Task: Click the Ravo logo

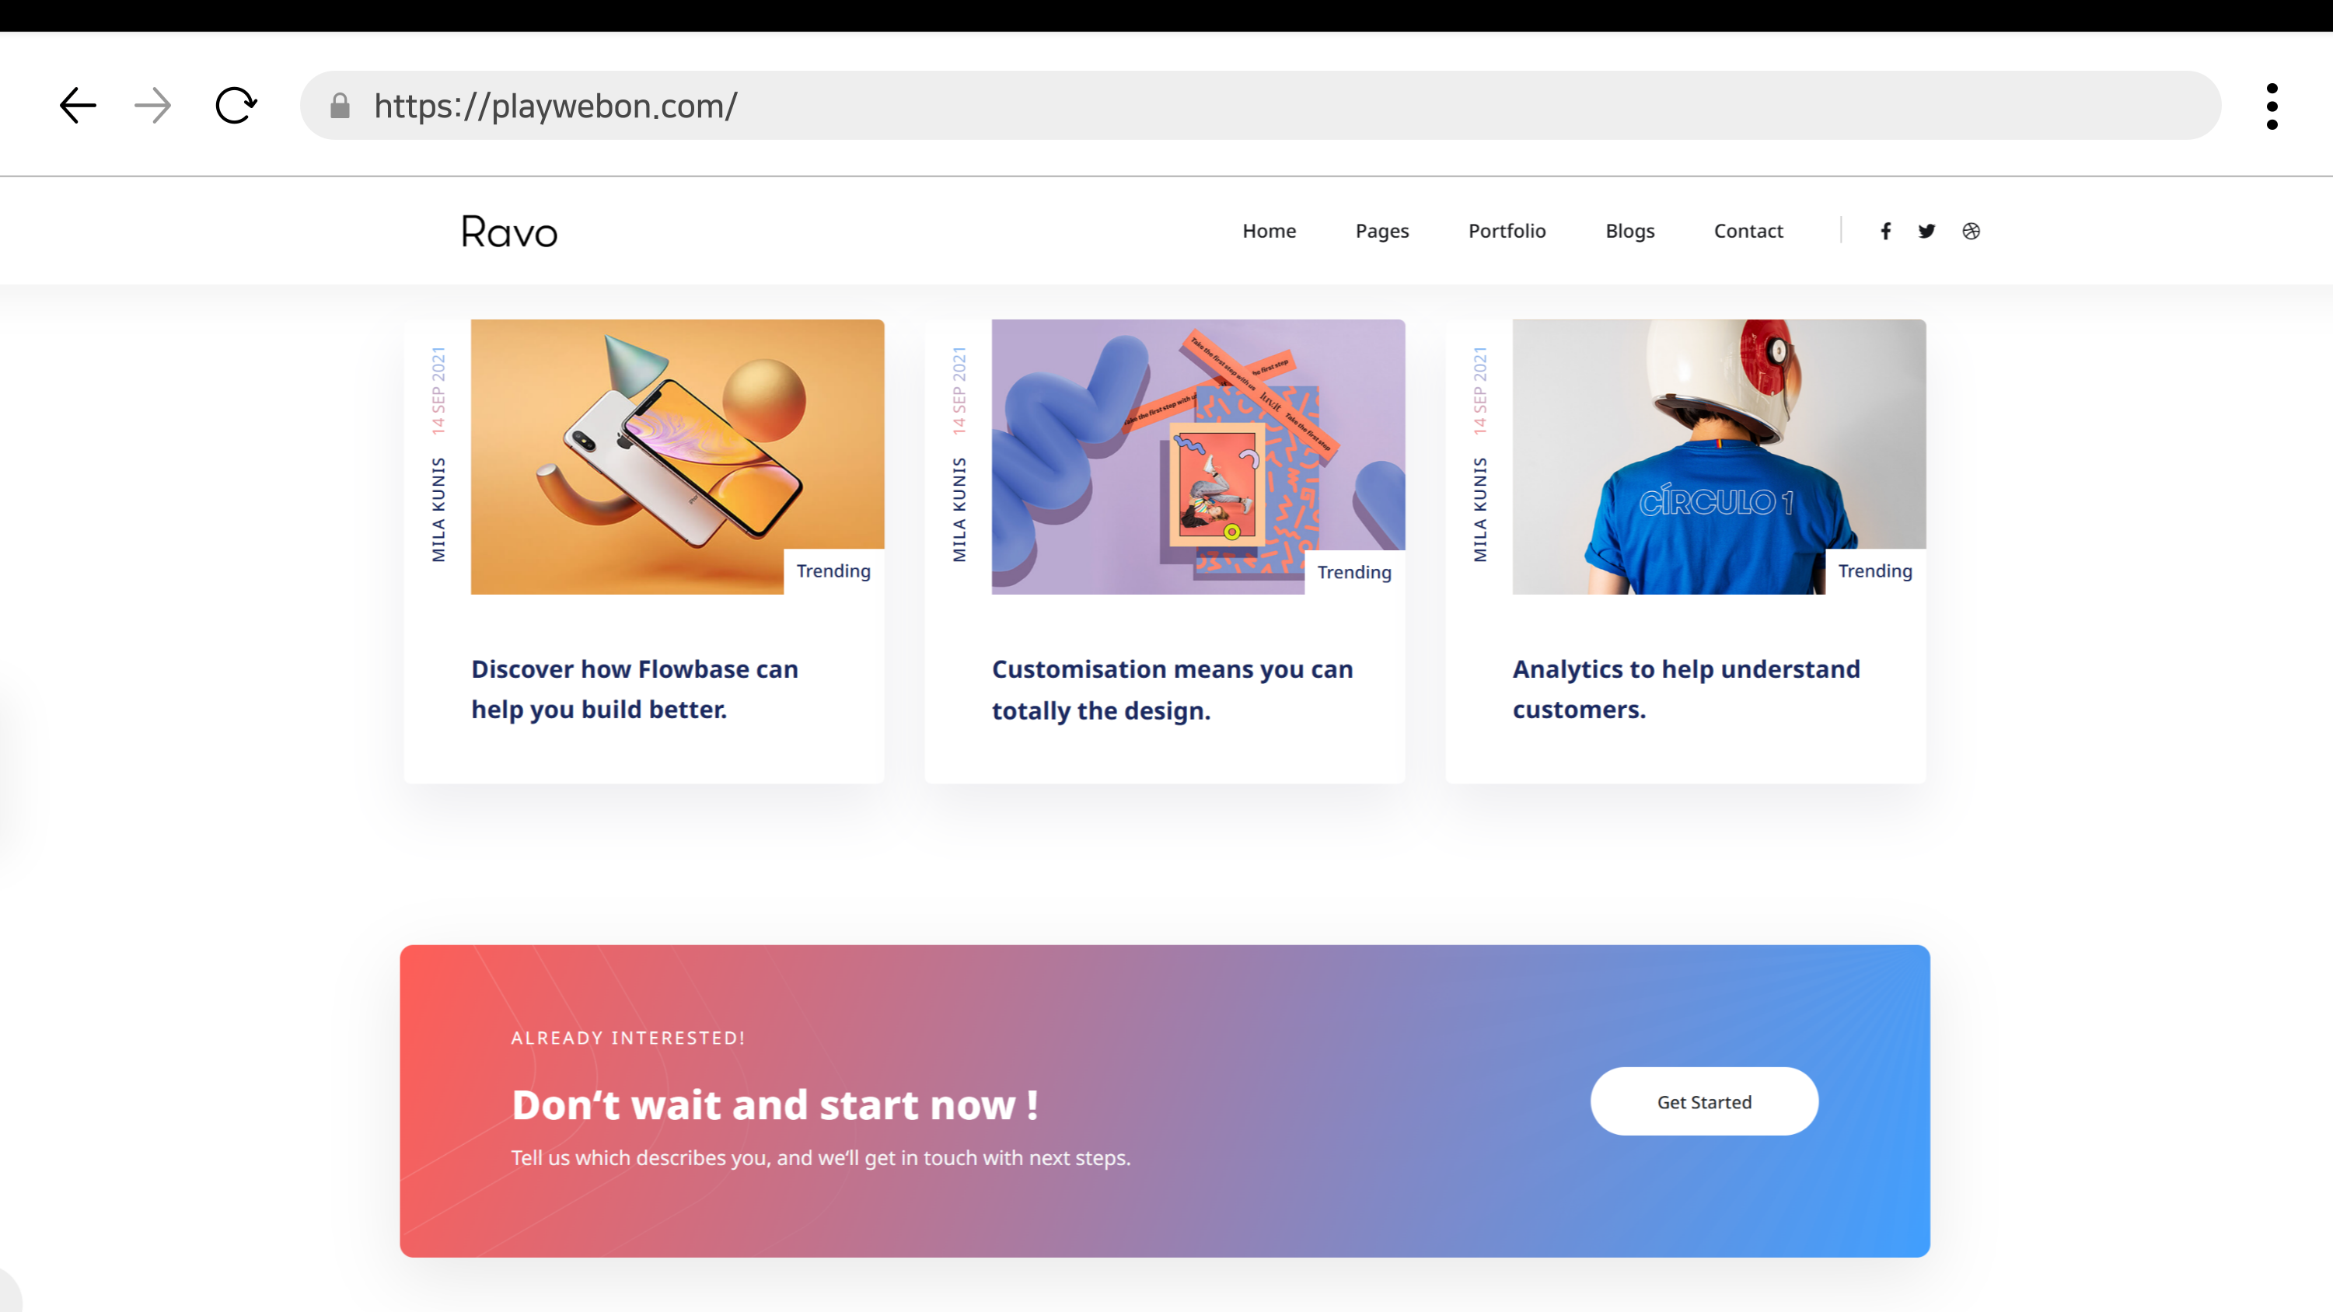Action: point(509,232)
